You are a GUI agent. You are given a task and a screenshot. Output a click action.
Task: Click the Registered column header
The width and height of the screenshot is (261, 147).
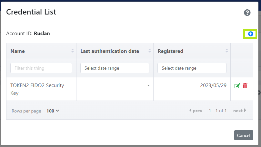tap(170, 51)
